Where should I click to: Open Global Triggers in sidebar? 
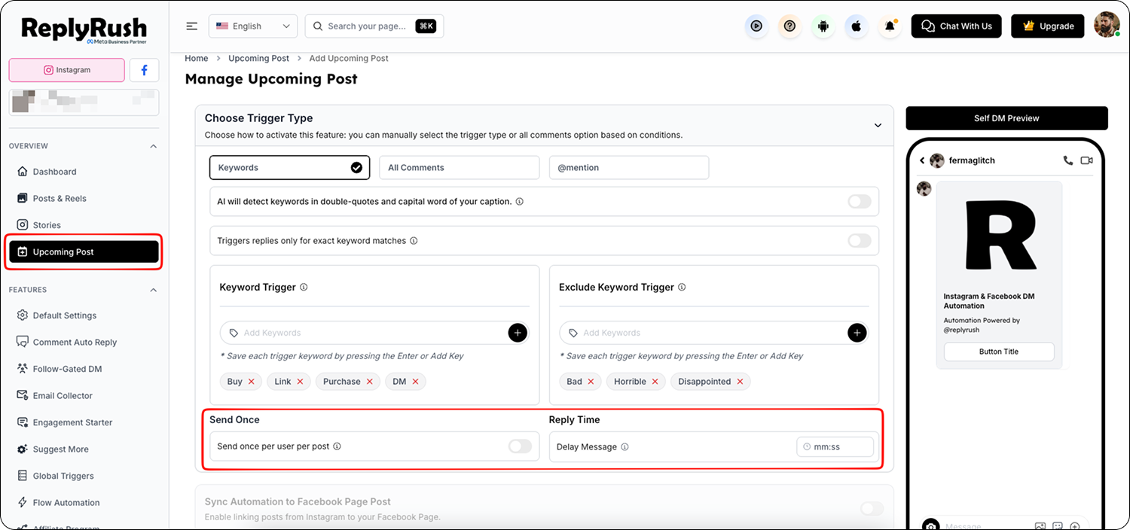[63, 476]
